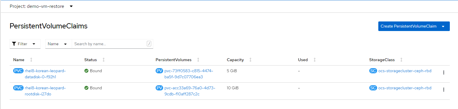
Task: Sort table by Capacity column arrows
Action: pyautogui.click(x=250, y=60)
